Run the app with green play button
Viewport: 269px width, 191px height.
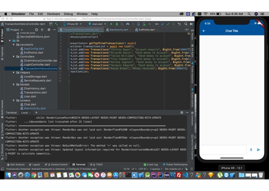click(111, 24)
